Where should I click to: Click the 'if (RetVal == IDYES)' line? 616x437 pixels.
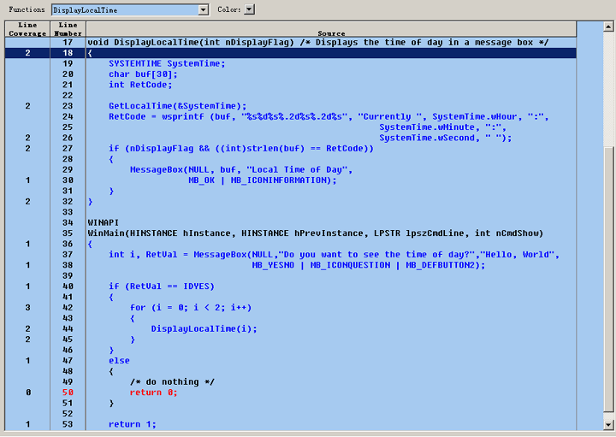(x=162, y=286)
